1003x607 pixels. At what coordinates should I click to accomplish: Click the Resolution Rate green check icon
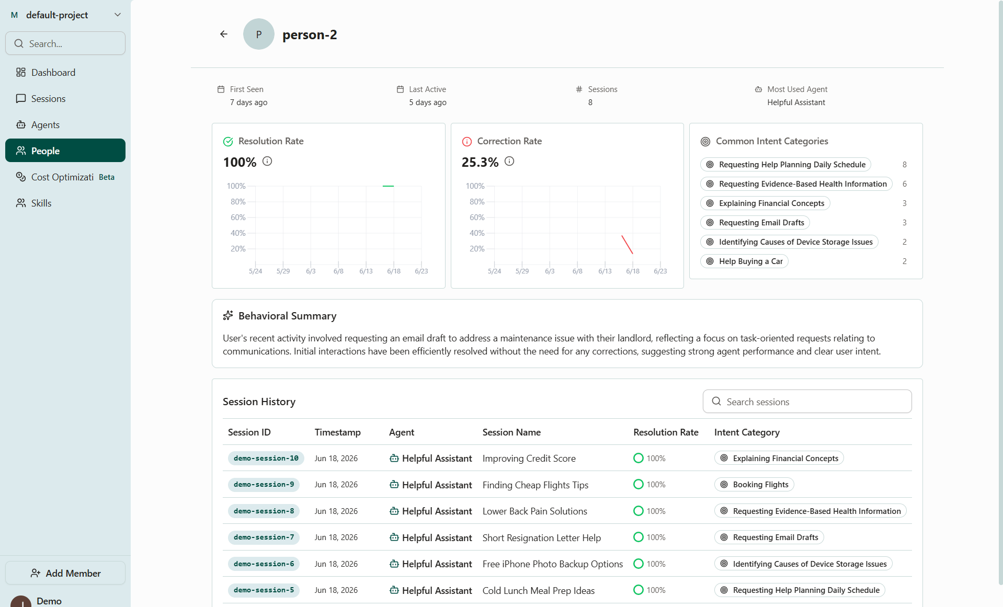pos(228,141)
